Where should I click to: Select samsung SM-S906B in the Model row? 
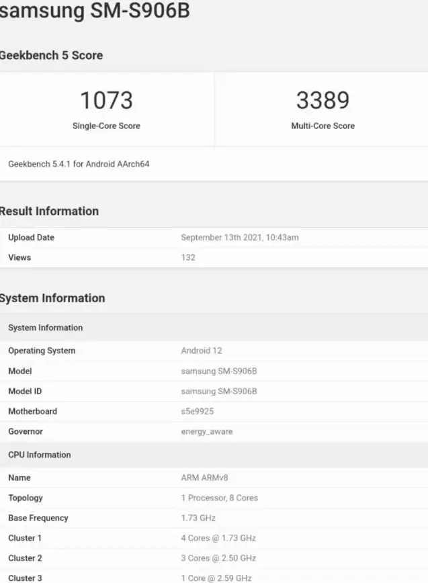pyautogui.click(x=219, y=371)
